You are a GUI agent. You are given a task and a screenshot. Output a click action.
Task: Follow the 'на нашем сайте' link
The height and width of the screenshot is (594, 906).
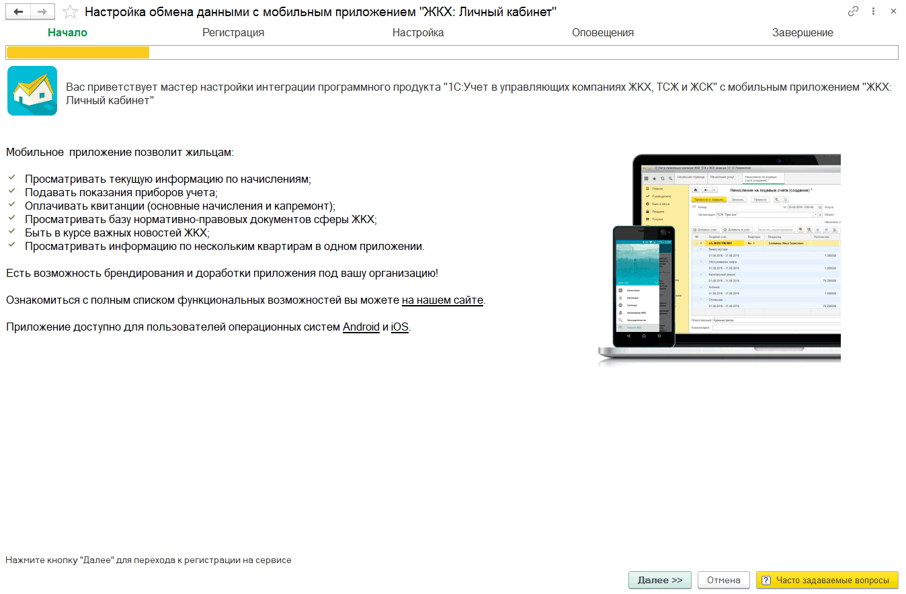[x=442, y=300]
